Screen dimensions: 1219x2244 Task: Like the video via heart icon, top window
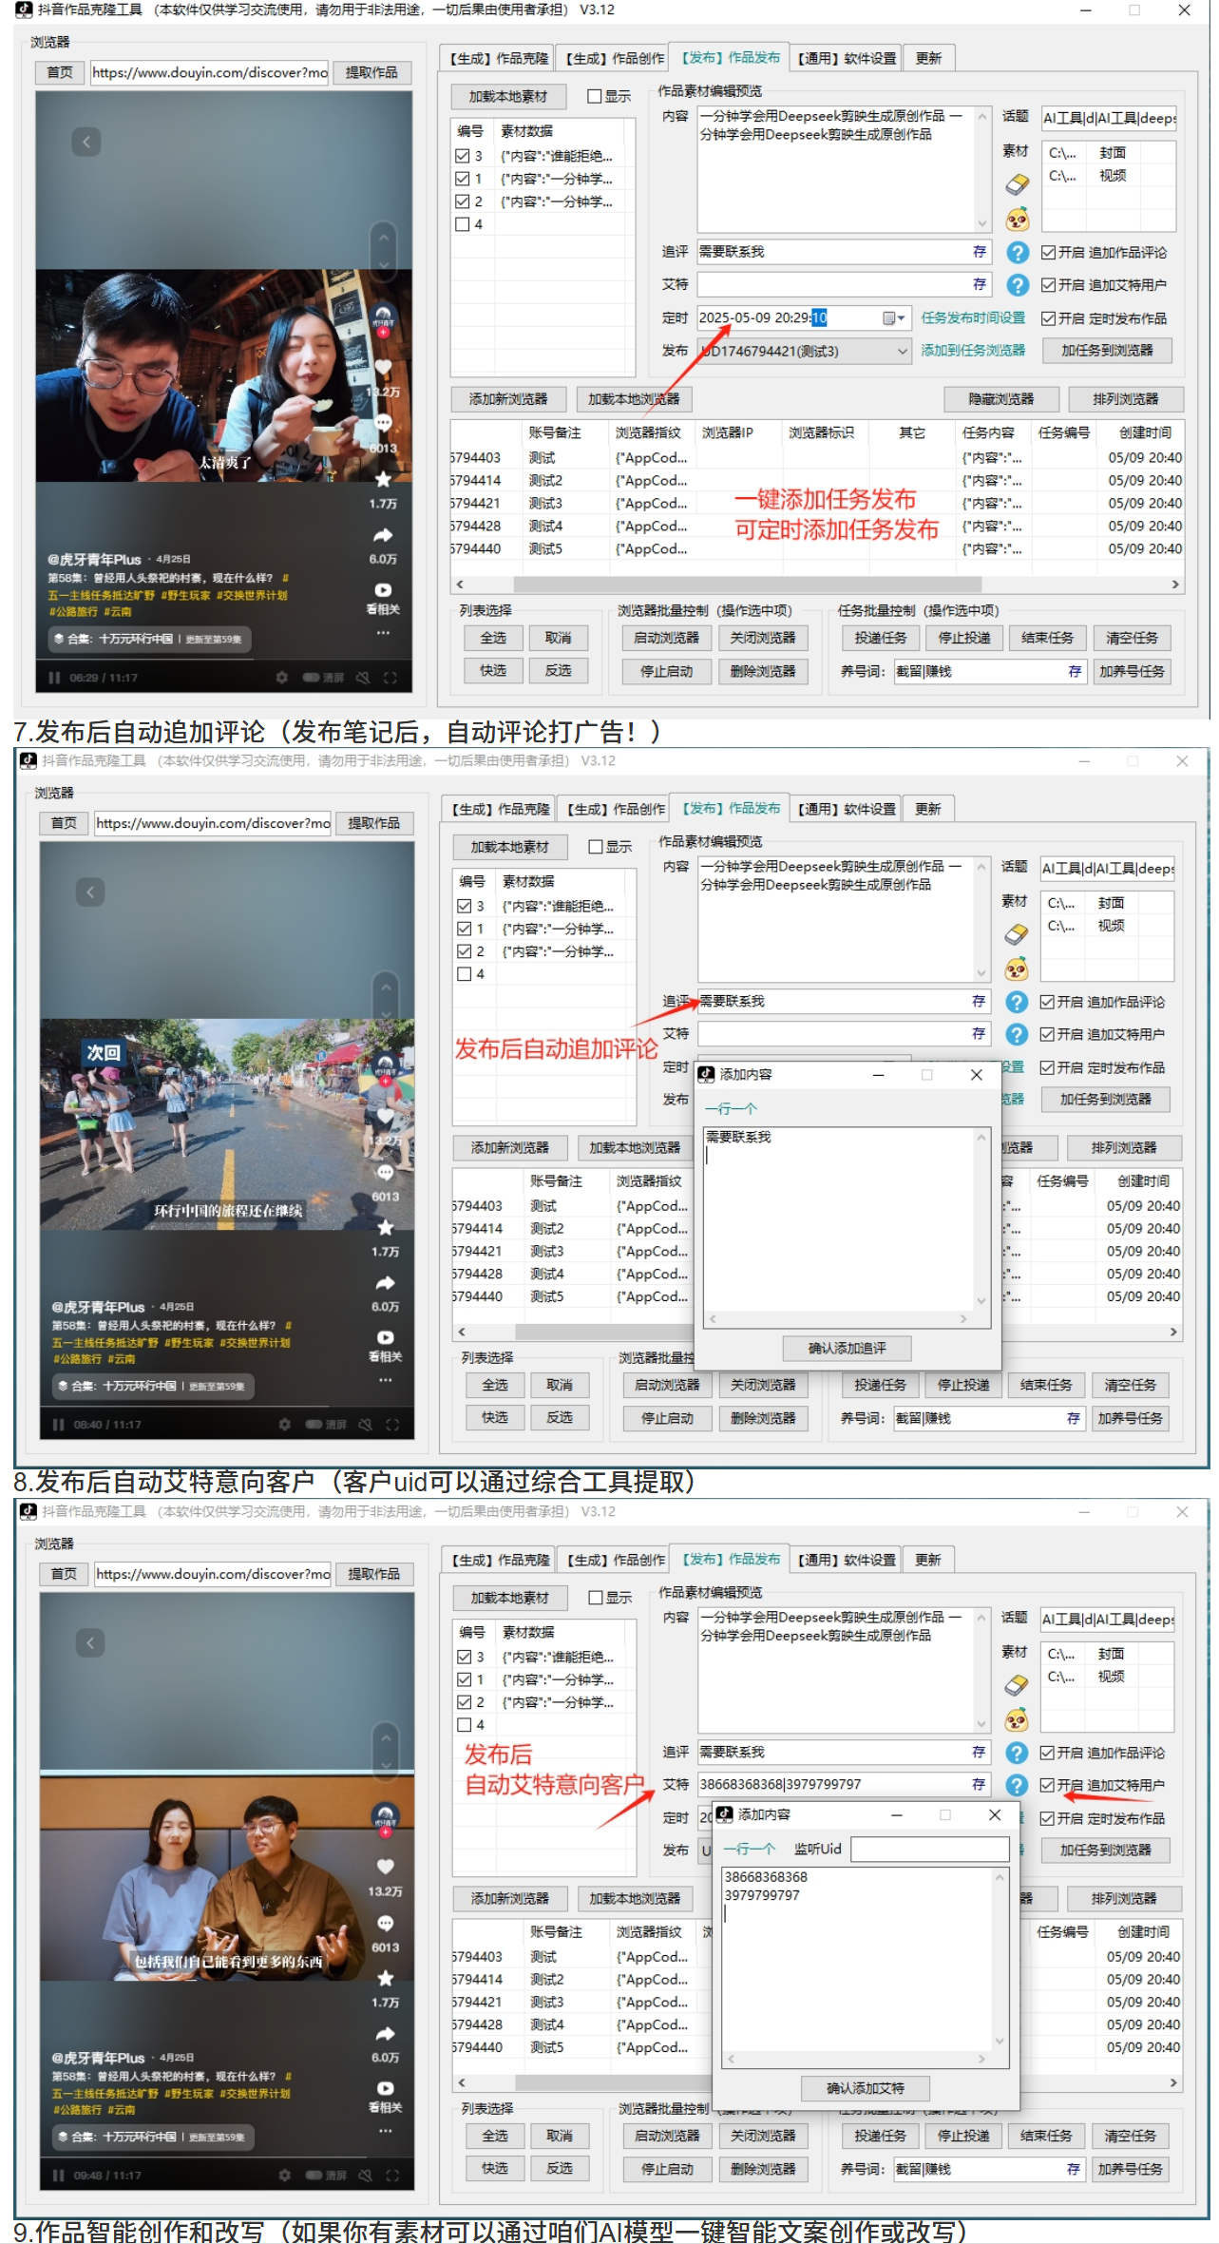pyautogui.click(x=383, y=367)
